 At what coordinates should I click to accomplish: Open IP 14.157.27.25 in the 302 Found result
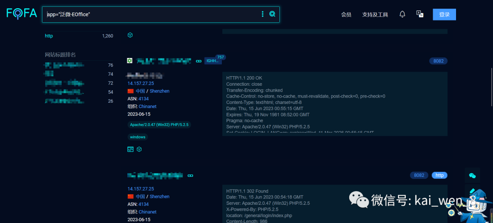pyautogui.click(x=141, y=189)
